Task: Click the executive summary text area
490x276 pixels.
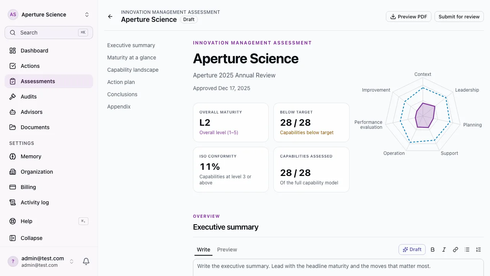Action: (338, 268)
